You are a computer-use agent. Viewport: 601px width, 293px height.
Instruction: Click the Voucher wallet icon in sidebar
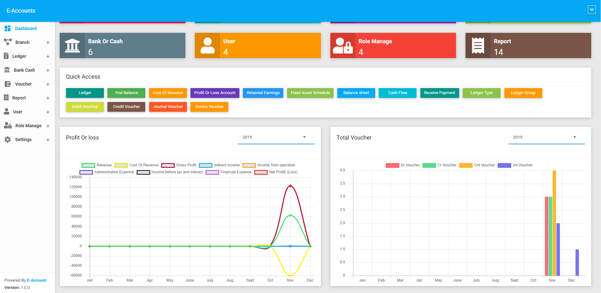tap(8, 84)
